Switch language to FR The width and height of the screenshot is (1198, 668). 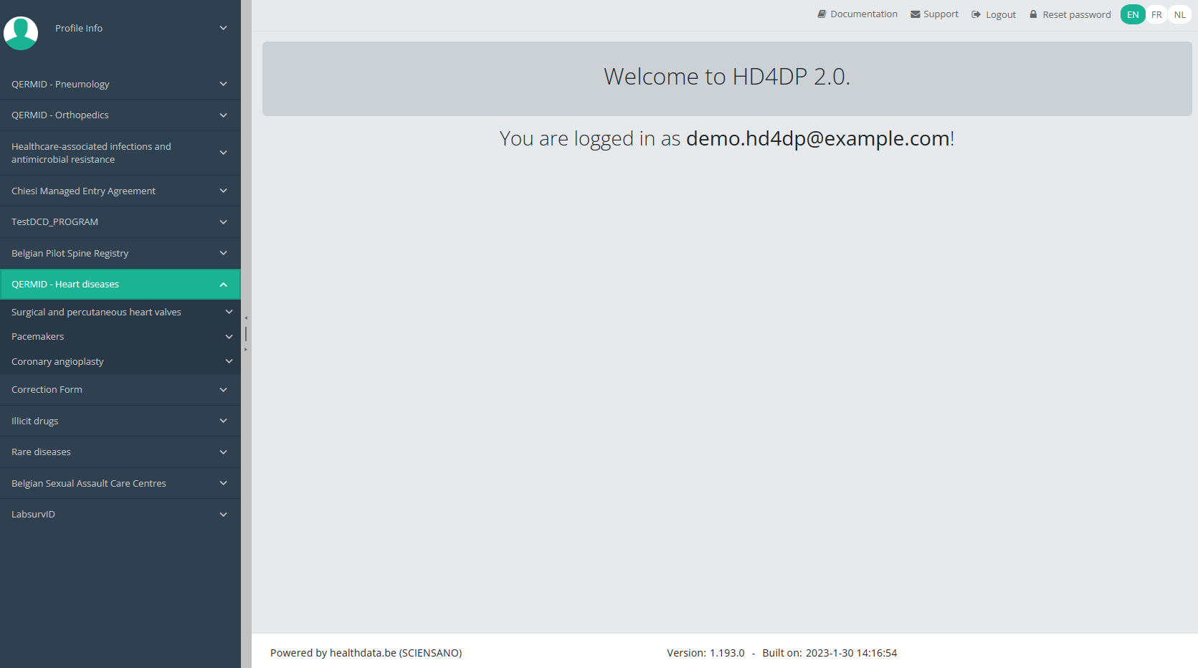(x=1156, y=14)
